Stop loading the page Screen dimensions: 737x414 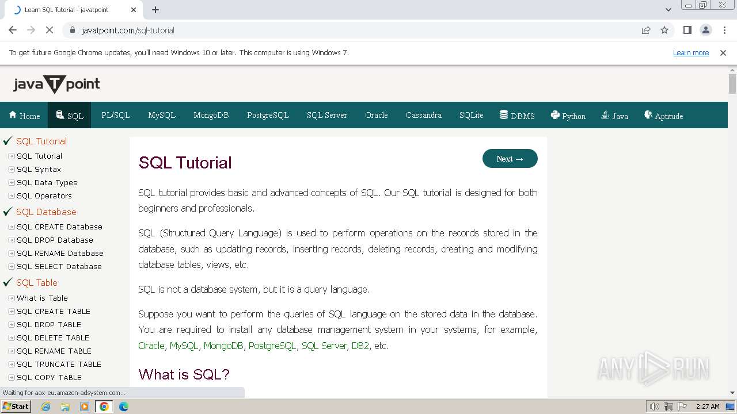click(50, 30)
